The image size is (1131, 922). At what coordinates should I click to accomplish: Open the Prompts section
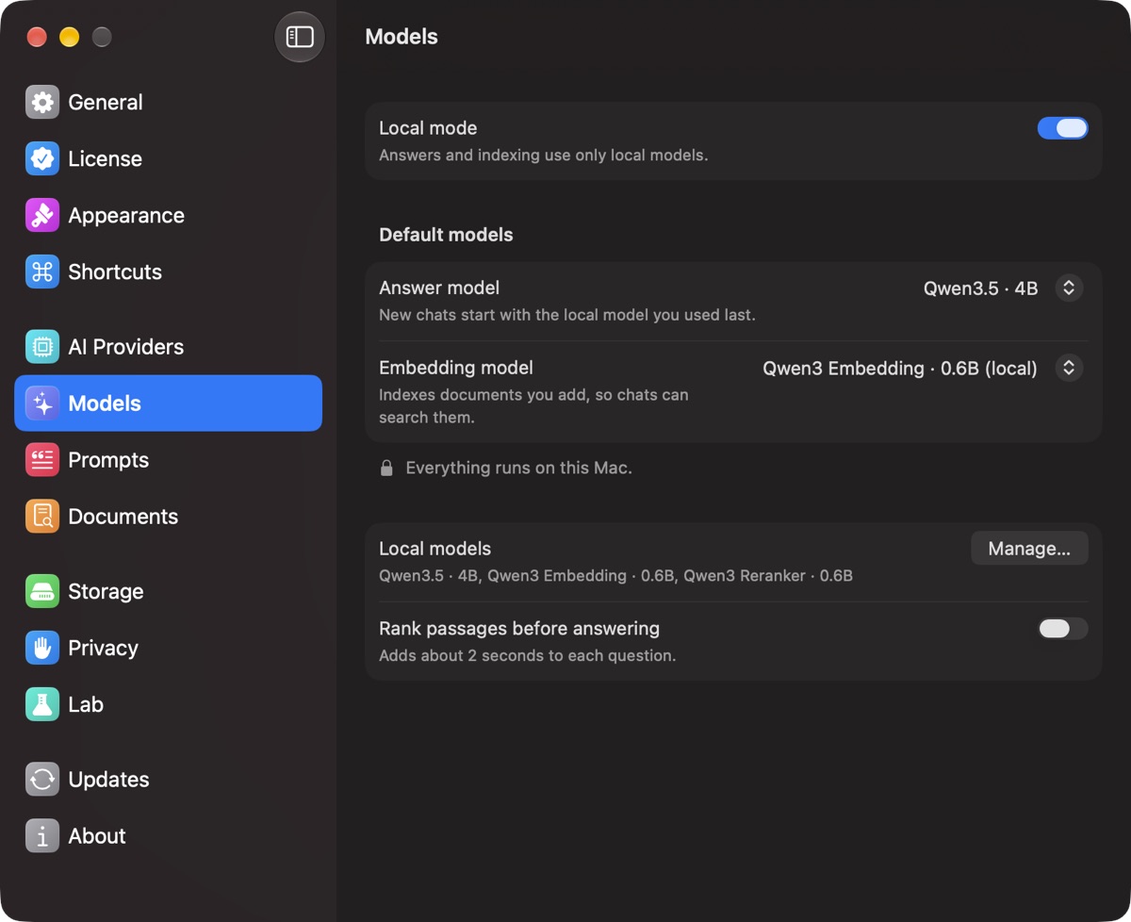click(168, 460)
